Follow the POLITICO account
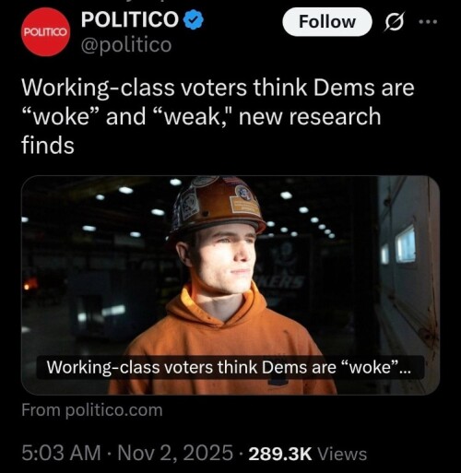461x473 pixels. [x=327, y=22]
